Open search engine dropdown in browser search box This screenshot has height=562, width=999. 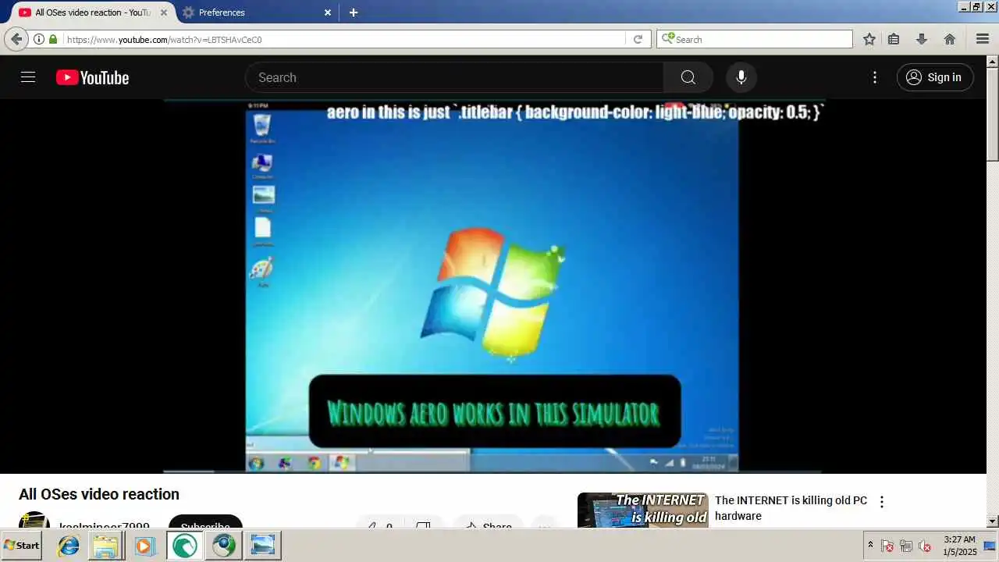tap(667, 38)
